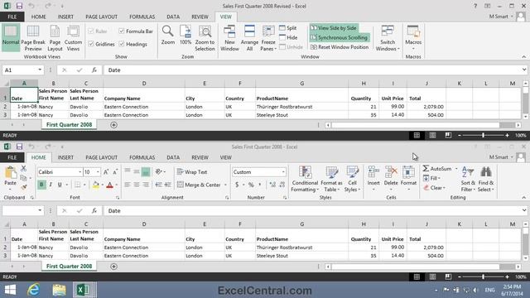This screenshot has height=298, width=530.
Task: Toggle Underline formatting
Action: pyautogui.click(x=60, y=185)
